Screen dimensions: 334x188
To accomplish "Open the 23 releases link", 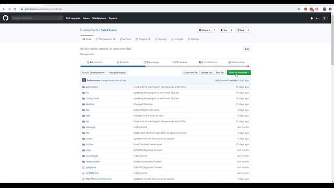I will tap(180, 62).
